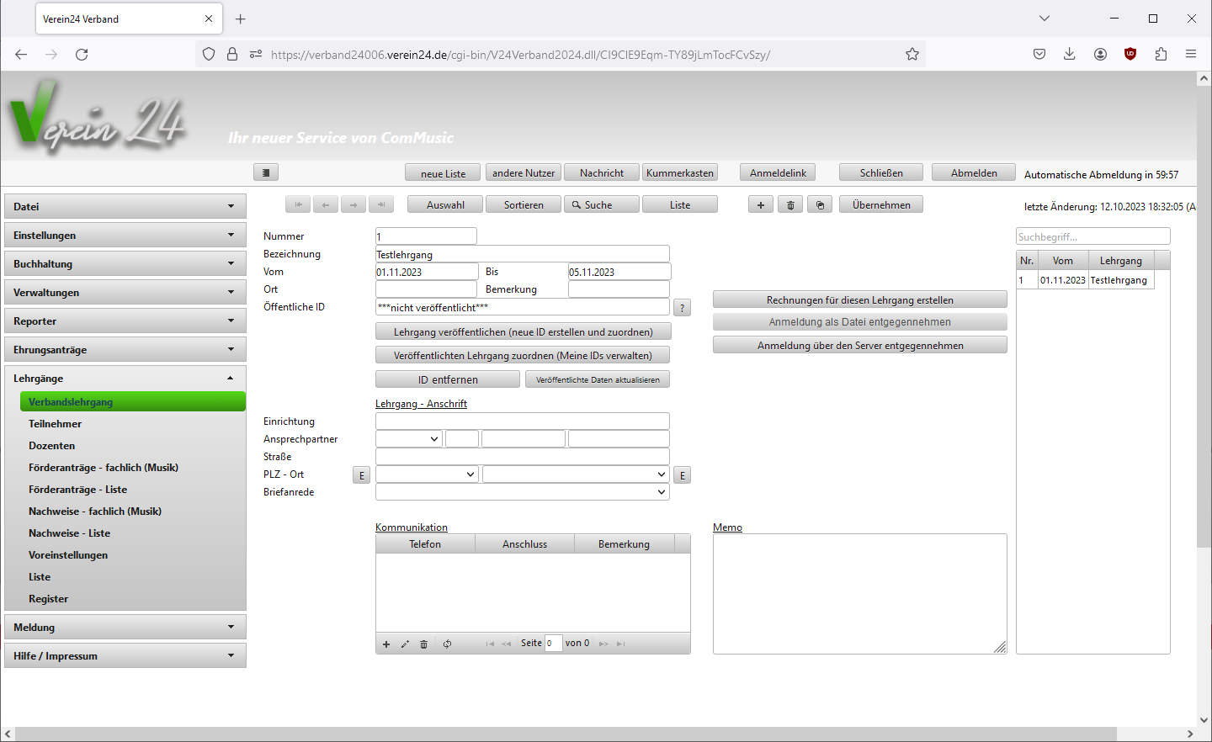The height and width of the screenshot is (742, 1212).
Task: Add a new Lehrgang with plus icon
Action: (761, 204)
